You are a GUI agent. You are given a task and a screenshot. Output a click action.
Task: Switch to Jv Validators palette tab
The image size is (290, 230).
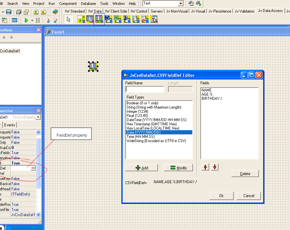(x=244, y=11)
